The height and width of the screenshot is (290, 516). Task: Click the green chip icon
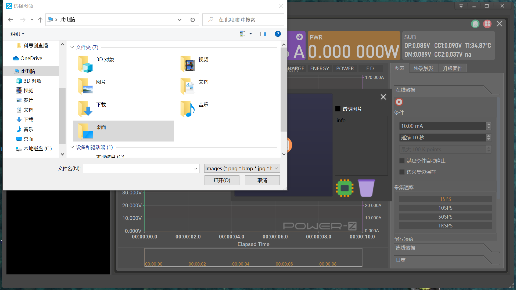345,188
